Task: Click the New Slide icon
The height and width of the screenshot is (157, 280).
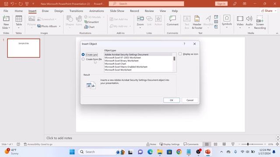Action: pyautogui.click(x=6, y=19)
